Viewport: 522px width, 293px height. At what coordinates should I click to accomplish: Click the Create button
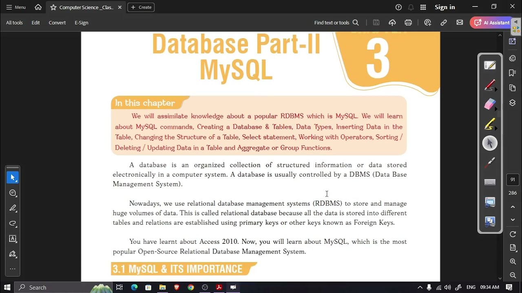pyautogui.click(x=141, y=7)
